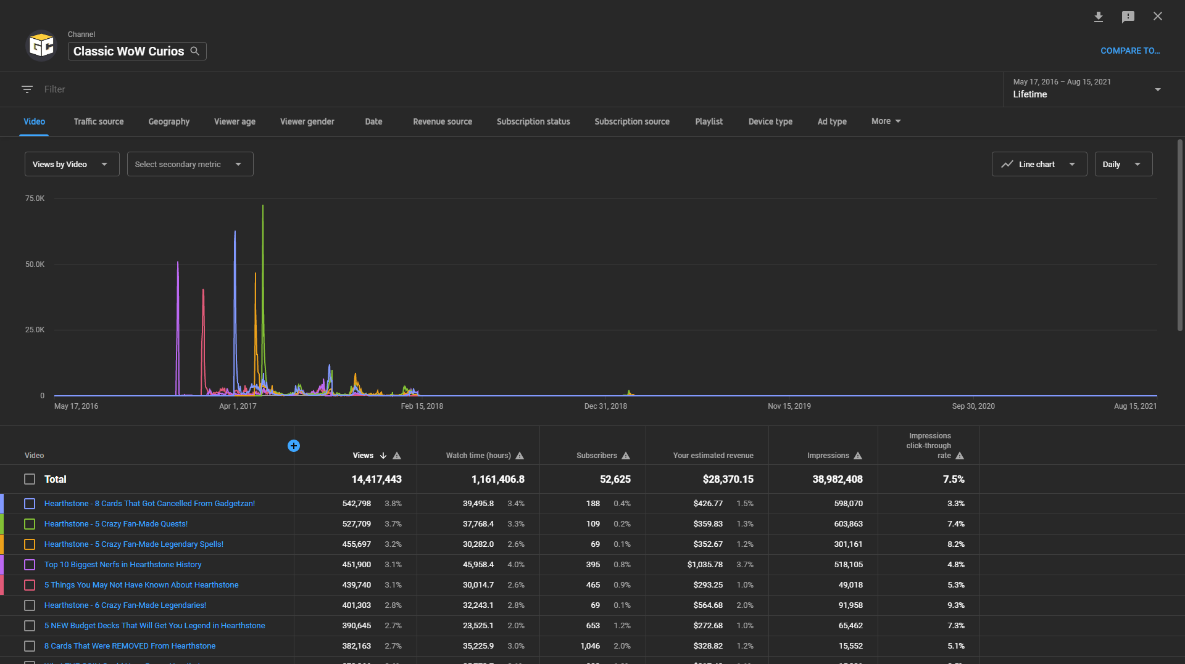Toggle checkbox for 5 NEW Budget Decks
Viewport: 1185px width, 664px height.
(30, 626)
